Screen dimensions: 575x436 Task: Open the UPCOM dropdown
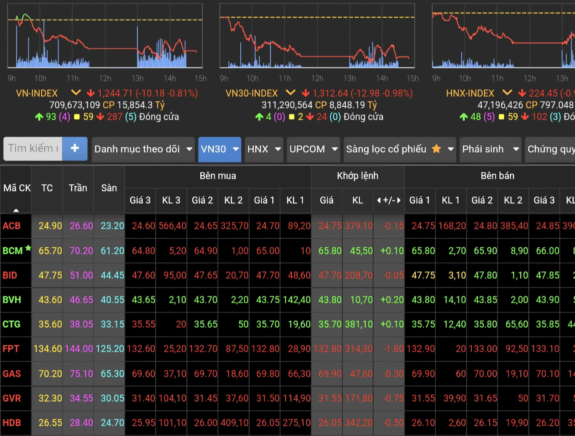(313, 149)
